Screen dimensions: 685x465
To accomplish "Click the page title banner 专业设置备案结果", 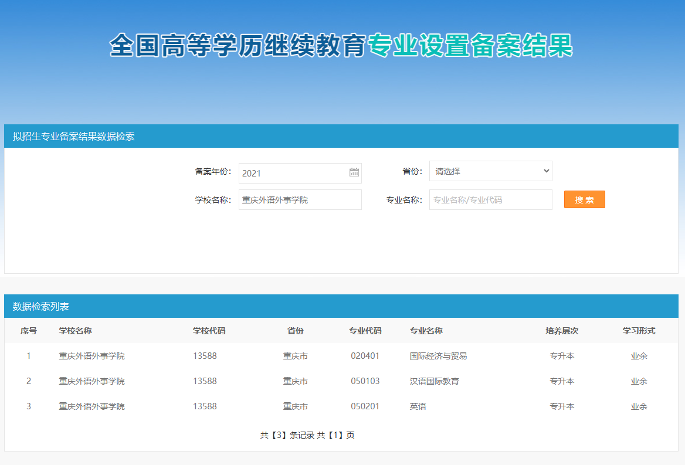I will point(470,45).
